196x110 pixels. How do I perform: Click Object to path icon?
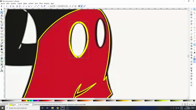tap(42, 6)
